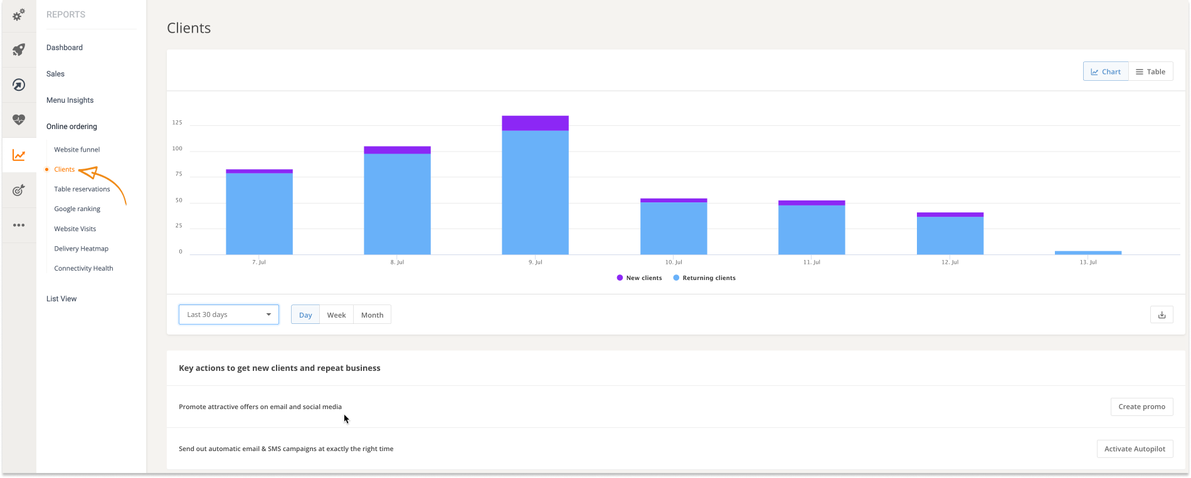
Task: Open the Sales report
Action: click(x=55, y=74)
